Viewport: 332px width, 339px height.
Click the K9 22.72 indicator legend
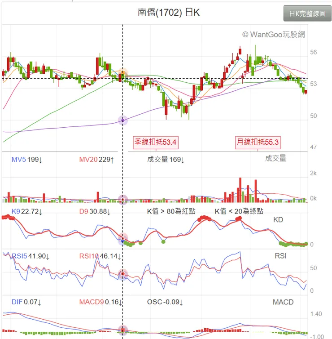(27, 212)
